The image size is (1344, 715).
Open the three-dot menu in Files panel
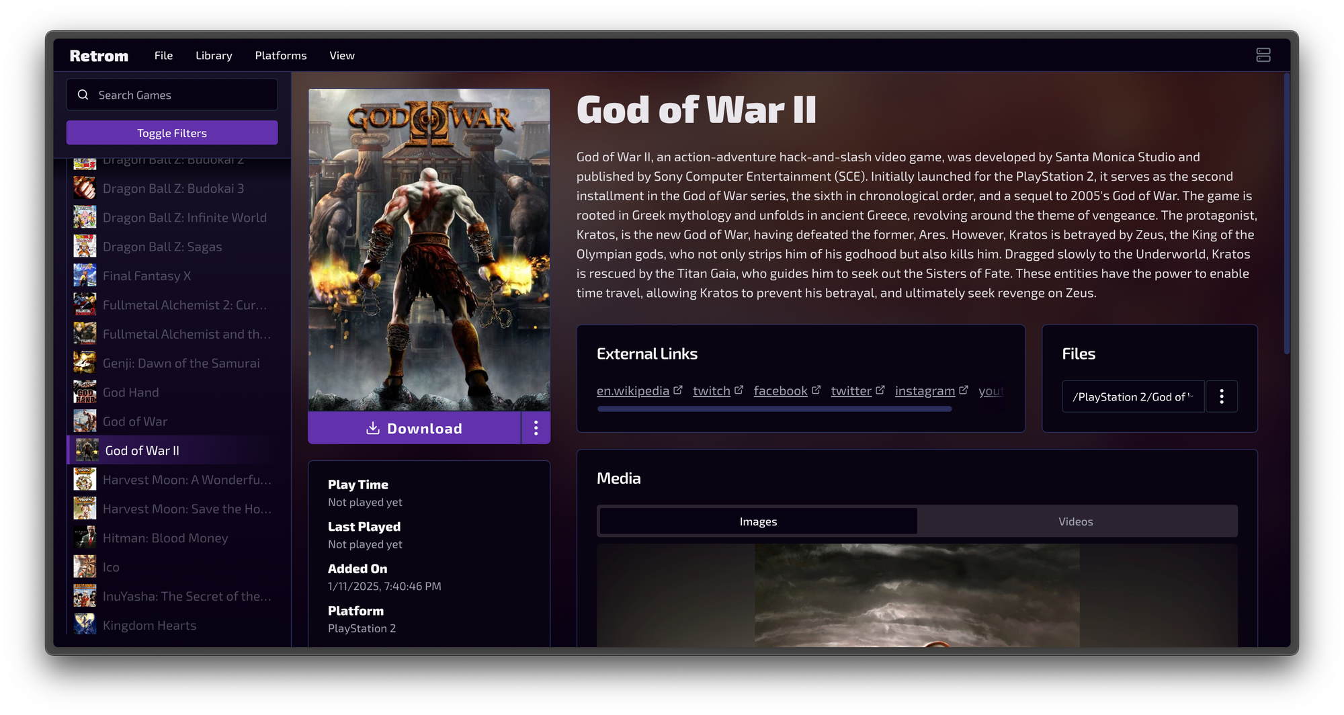click(x=1221, y=396)
